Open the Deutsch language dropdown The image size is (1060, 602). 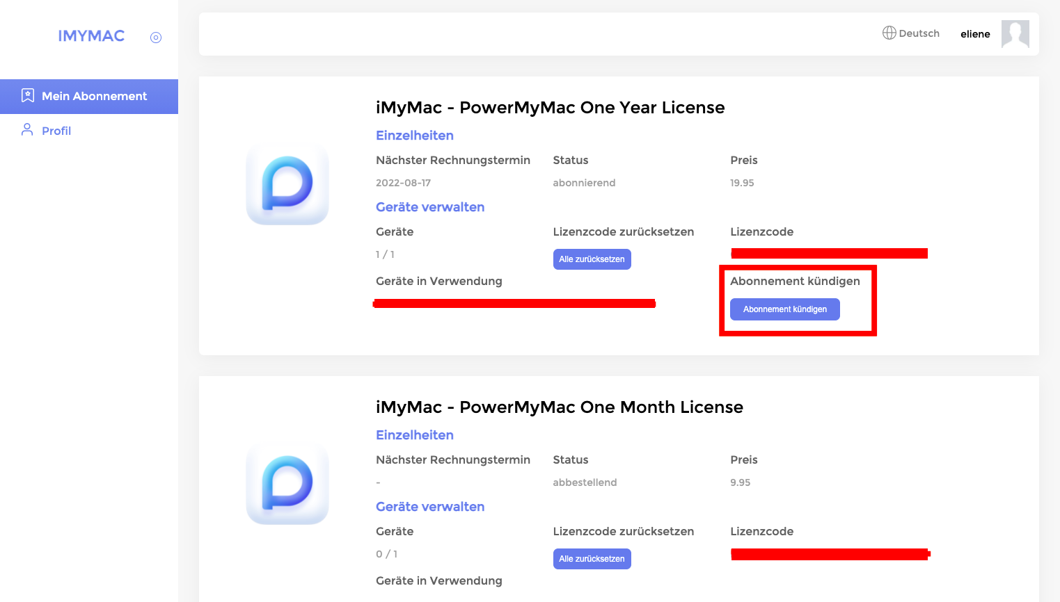(x=911, y=33)
